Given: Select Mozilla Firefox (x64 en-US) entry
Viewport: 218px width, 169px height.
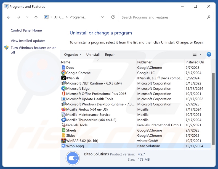Looking at the screenshot, I should [87, 109].
